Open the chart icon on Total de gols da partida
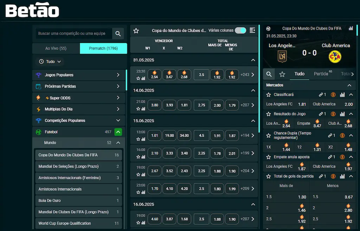The width and height of the screenshot is (360, 231). point(342,176)
